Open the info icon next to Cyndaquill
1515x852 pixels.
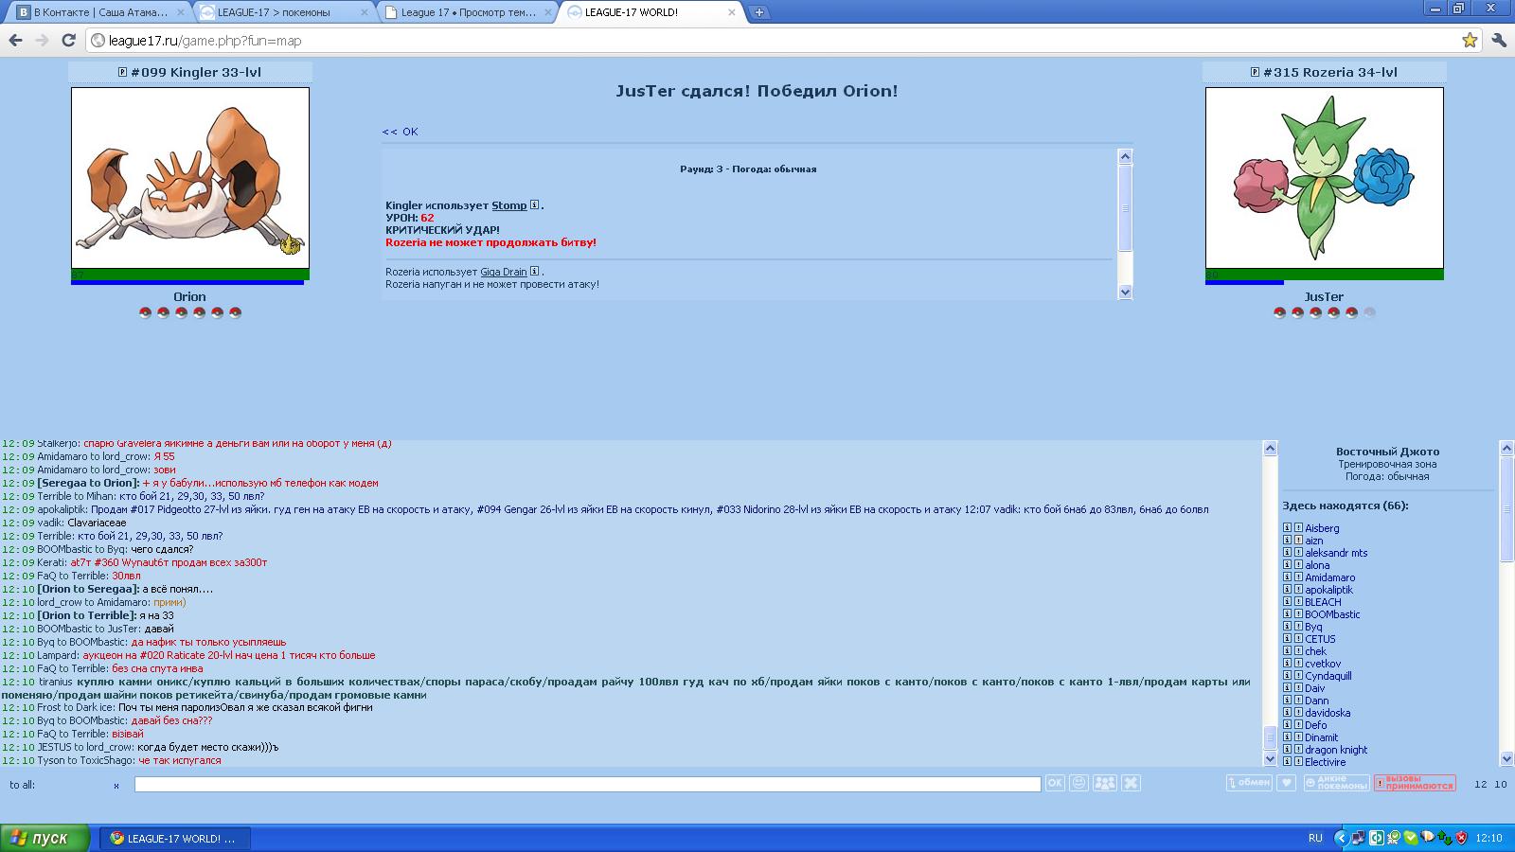coord(1287,676)
